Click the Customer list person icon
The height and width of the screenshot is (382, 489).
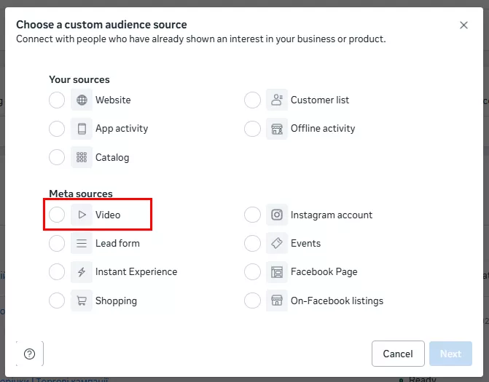277,100
